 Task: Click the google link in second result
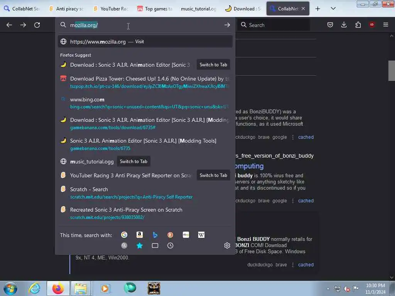[x=279, y=201]
